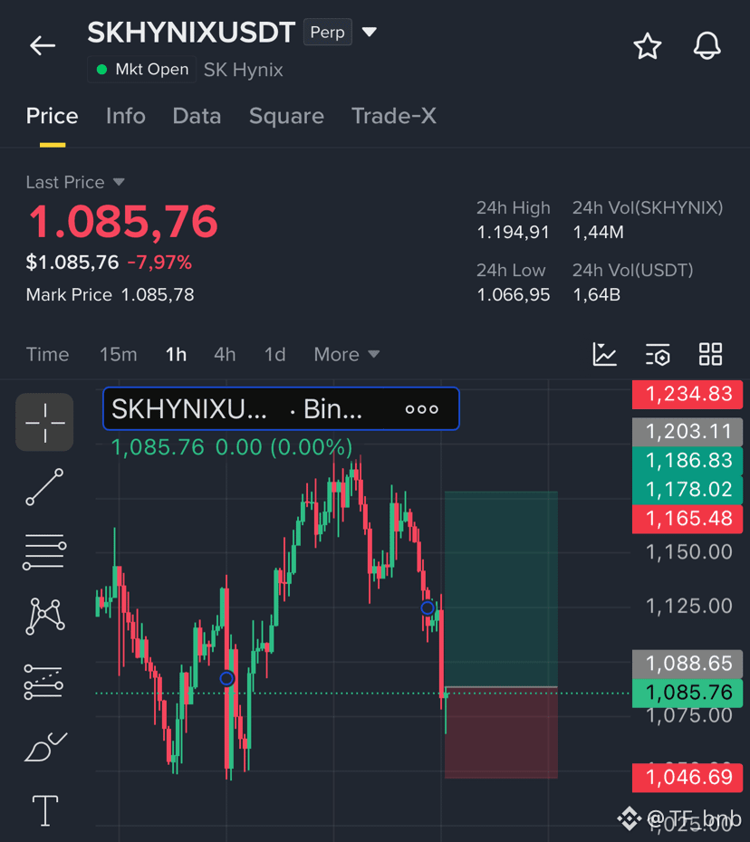750x842 pixels.
Task: Open price alerts with bell icon
Action: click(x=707, y=46)
